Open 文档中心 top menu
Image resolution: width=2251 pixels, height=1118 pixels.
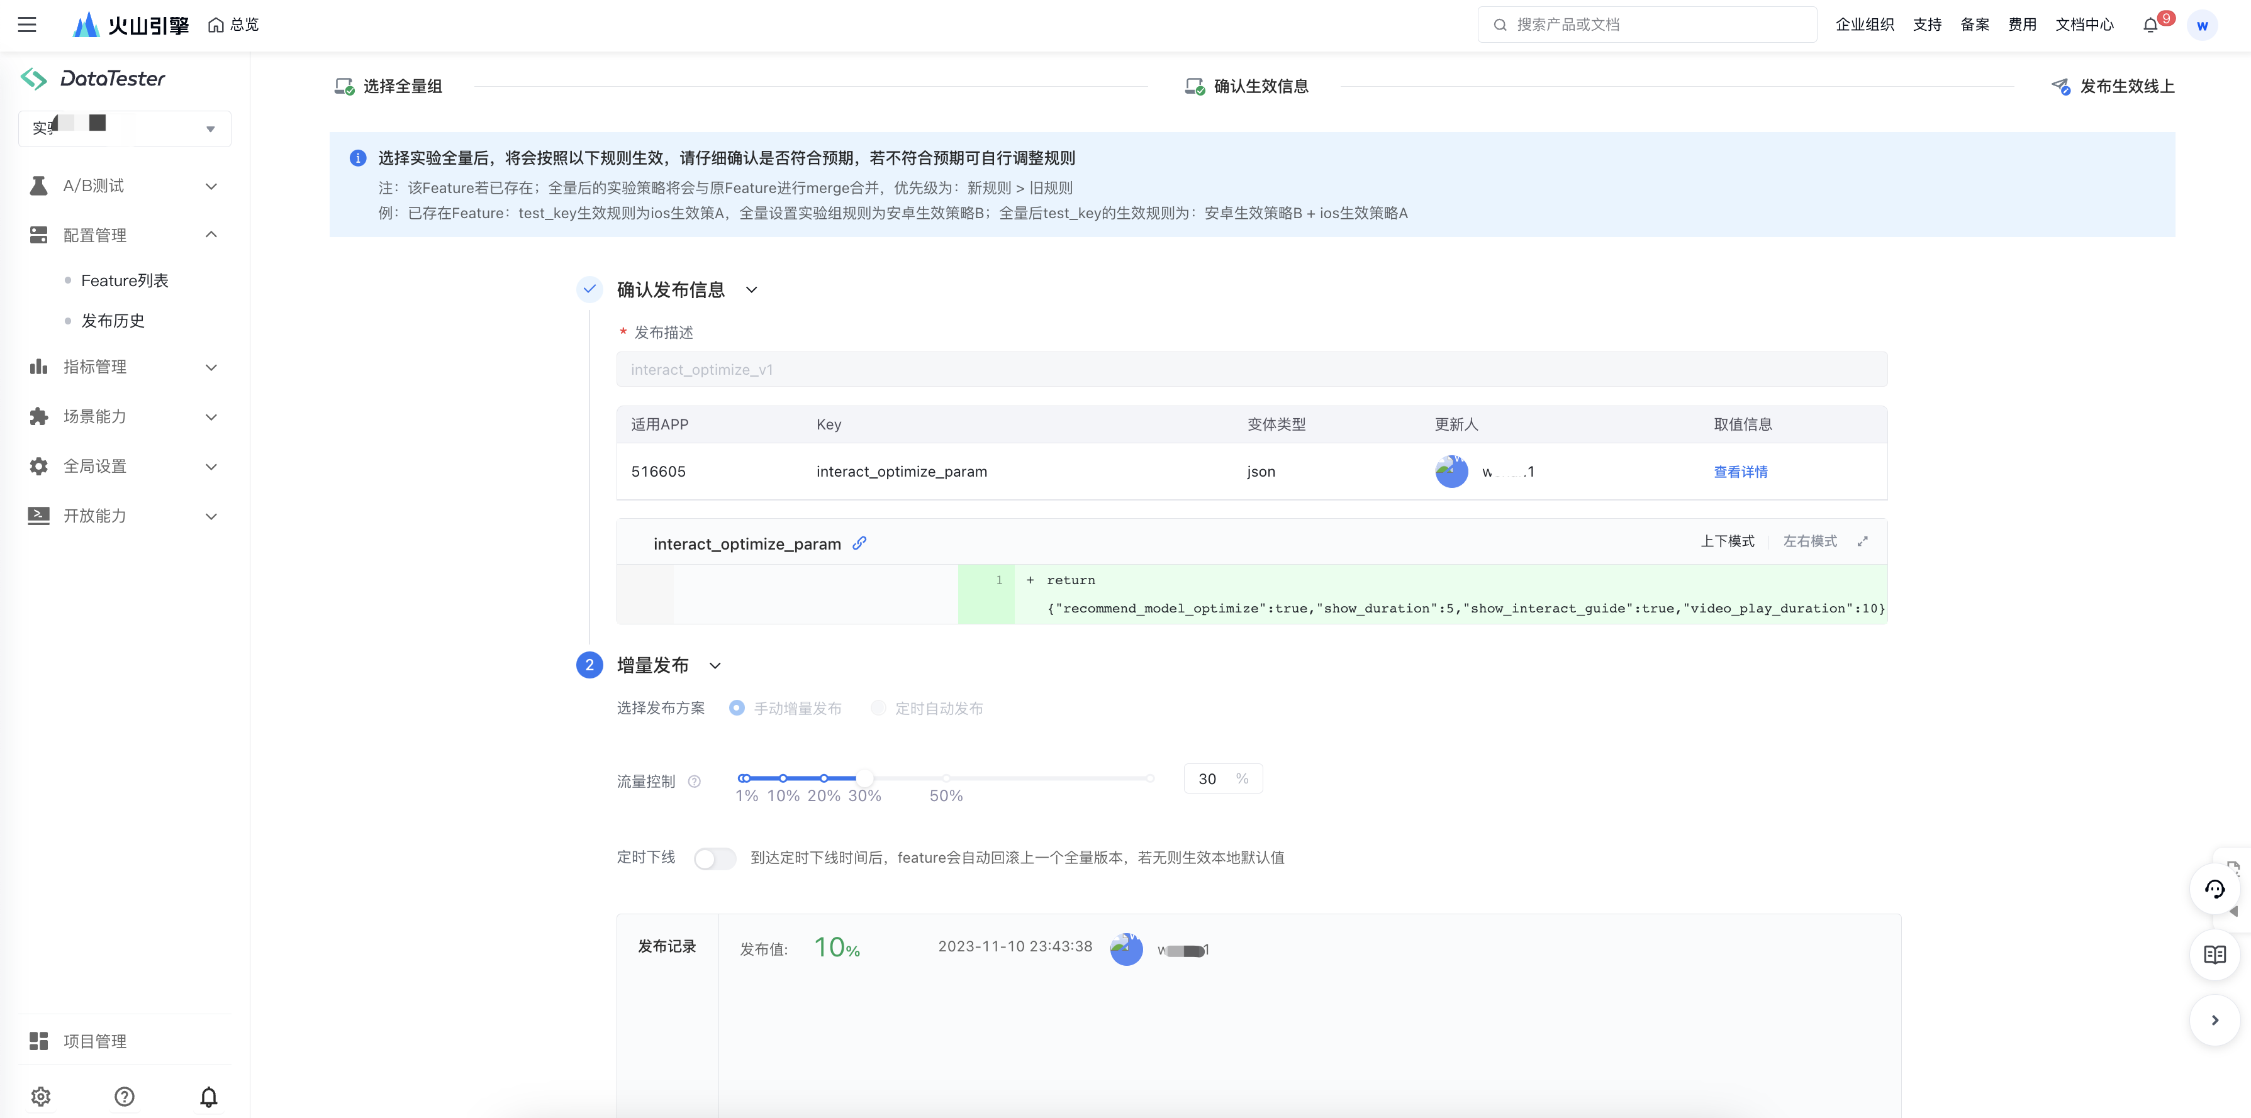[2084, 25]
